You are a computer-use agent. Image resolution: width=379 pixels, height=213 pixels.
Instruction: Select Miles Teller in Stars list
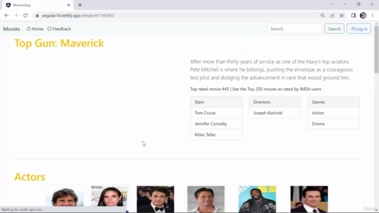point(216,135)
